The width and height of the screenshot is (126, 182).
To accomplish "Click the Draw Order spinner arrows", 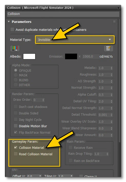I will [43, 100].
